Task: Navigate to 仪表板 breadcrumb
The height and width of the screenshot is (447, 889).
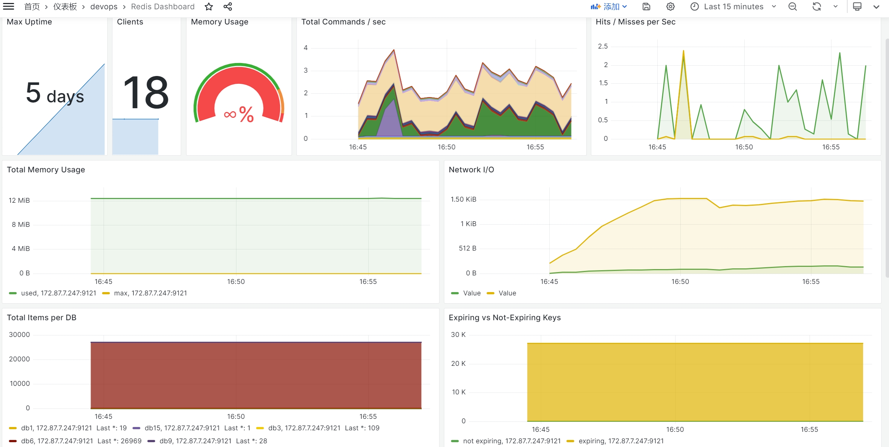Action: point(65,7)
